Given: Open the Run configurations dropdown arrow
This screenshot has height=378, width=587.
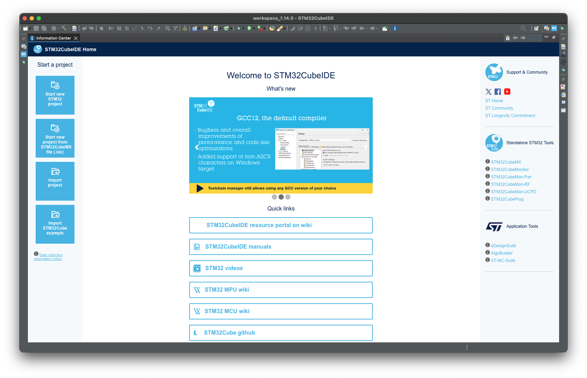Looking at the screenshot, I should click(x=254, y=29).
